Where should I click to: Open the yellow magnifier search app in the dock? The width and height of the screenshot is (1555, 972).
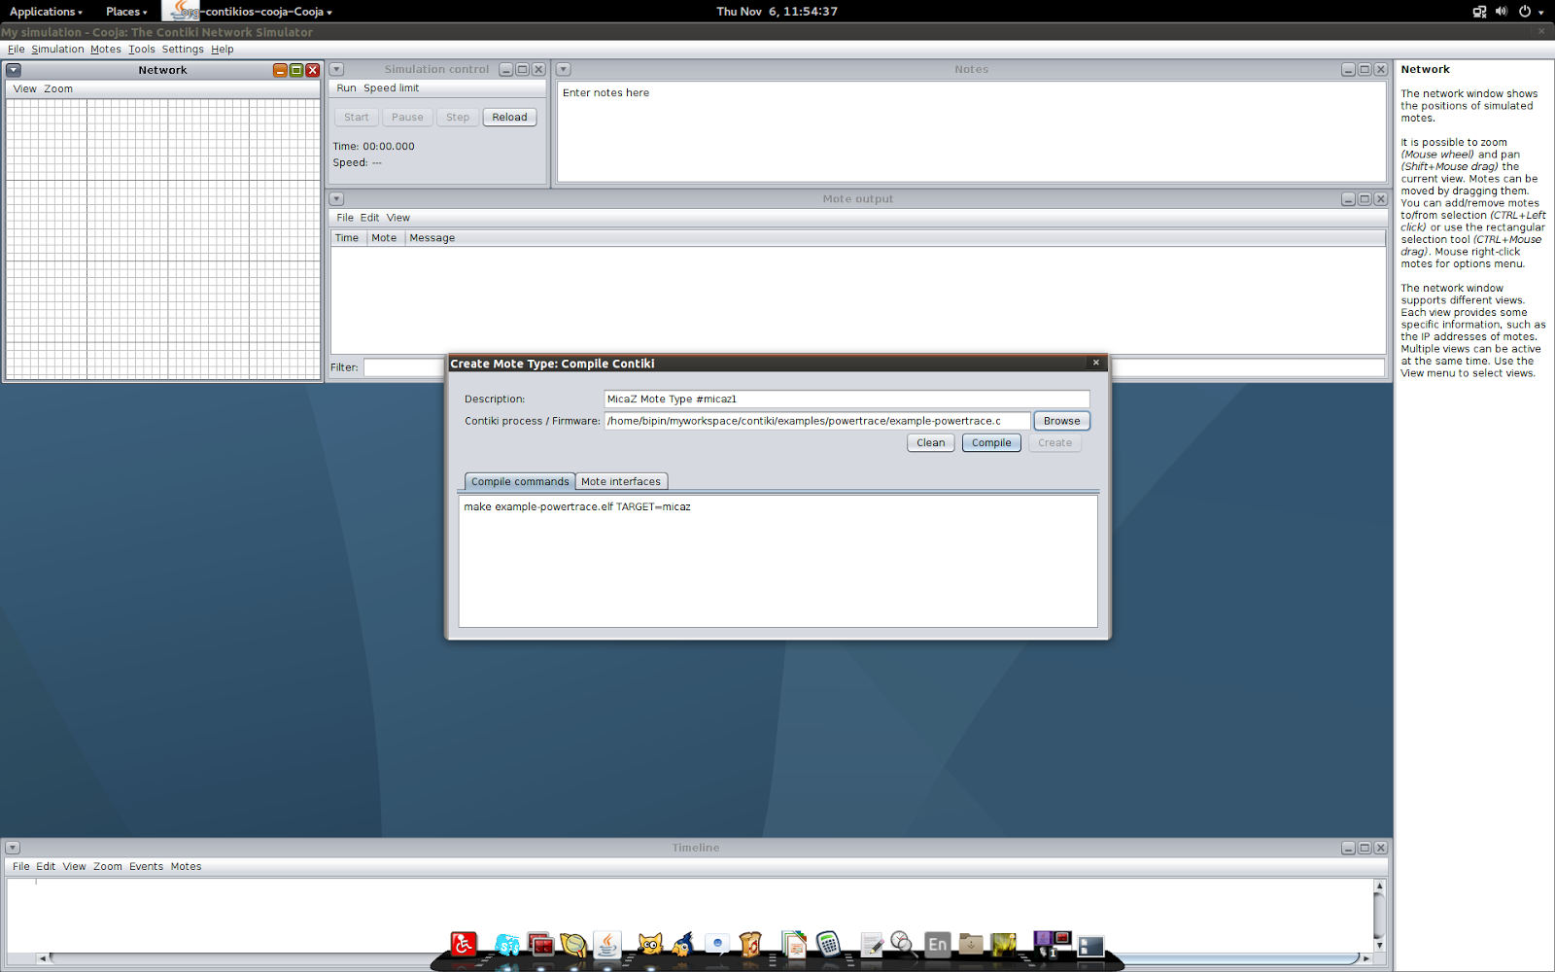573,944
